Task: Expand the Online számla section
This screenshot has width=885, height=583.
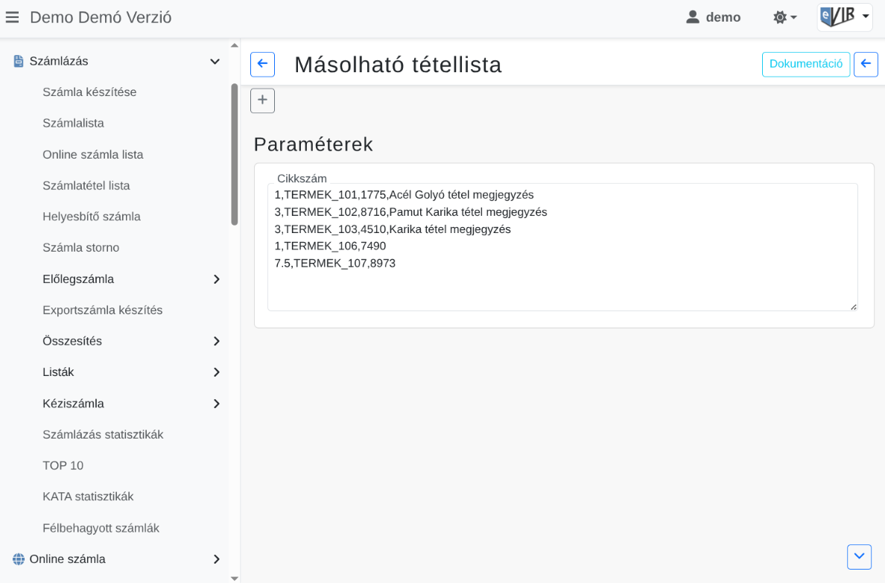Action: (216, 559)
